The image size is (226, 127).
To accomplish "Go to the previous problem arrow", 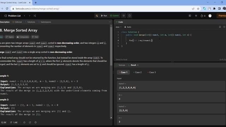I will point(24,16).
